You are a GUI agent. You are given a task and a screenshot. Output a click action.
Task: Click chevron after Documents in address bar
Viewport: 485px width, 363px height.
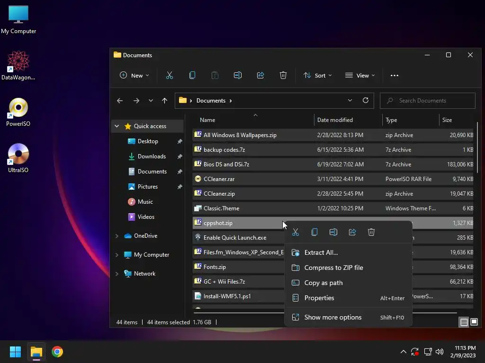click(x=231, y=101)
